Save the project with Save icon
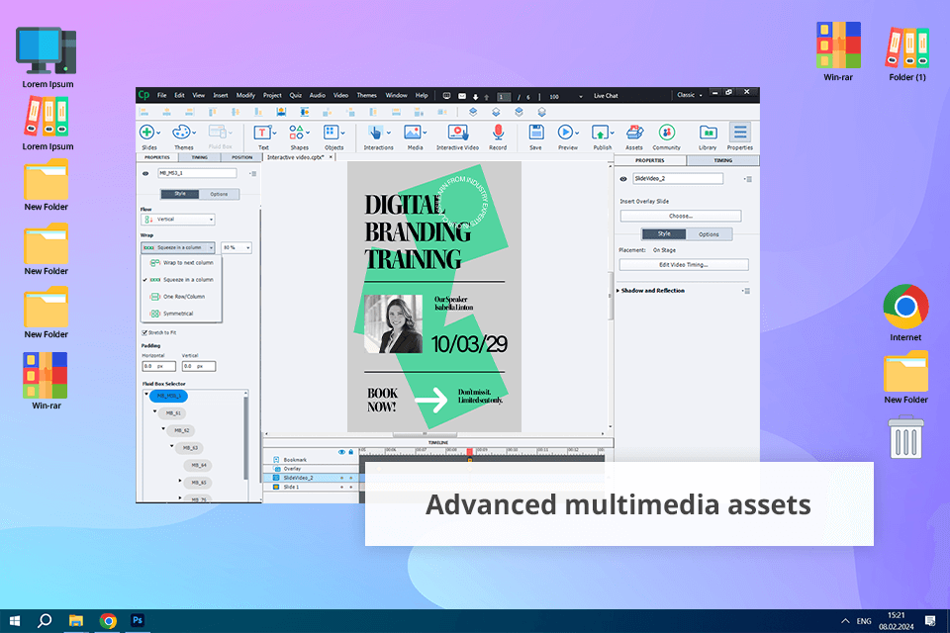The image size is (950, 633). click(x=535, y=133)
